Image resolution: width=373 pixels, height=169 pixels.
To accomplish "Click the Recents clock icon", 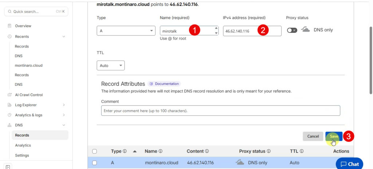I will pyautogui.click(x=9, y=37).
